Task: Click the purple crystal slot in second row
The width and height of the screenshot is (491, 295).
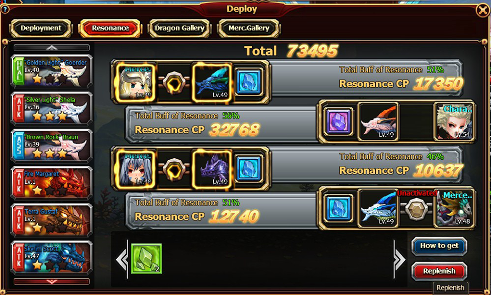Action: pos(338,121)
